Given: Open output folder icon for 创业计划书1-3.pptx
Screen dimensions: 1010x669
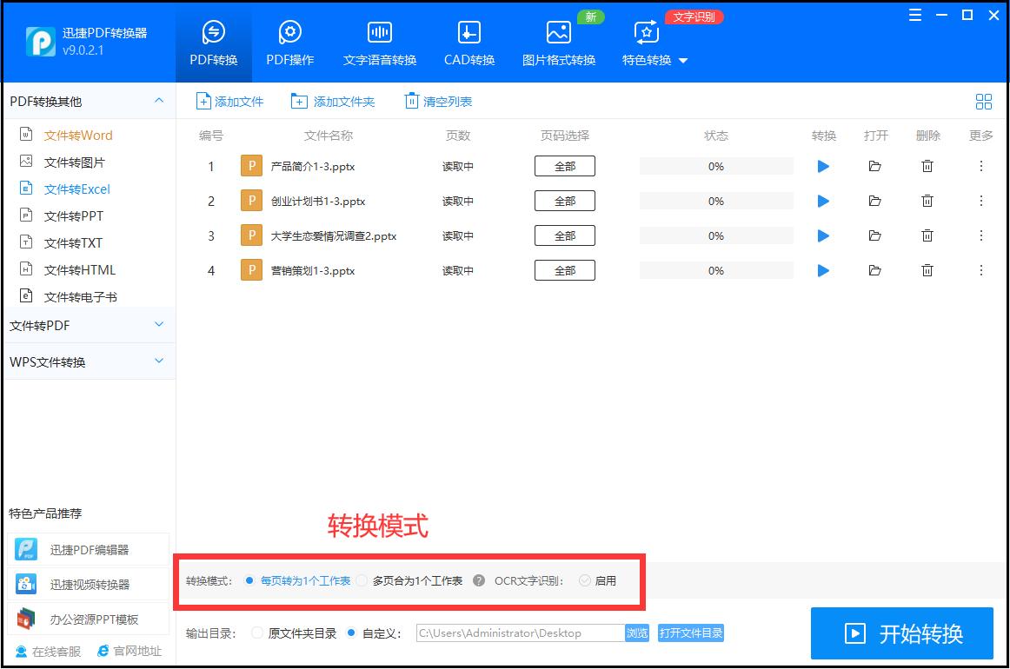Looking at the screenshot, I should (875, 201).
